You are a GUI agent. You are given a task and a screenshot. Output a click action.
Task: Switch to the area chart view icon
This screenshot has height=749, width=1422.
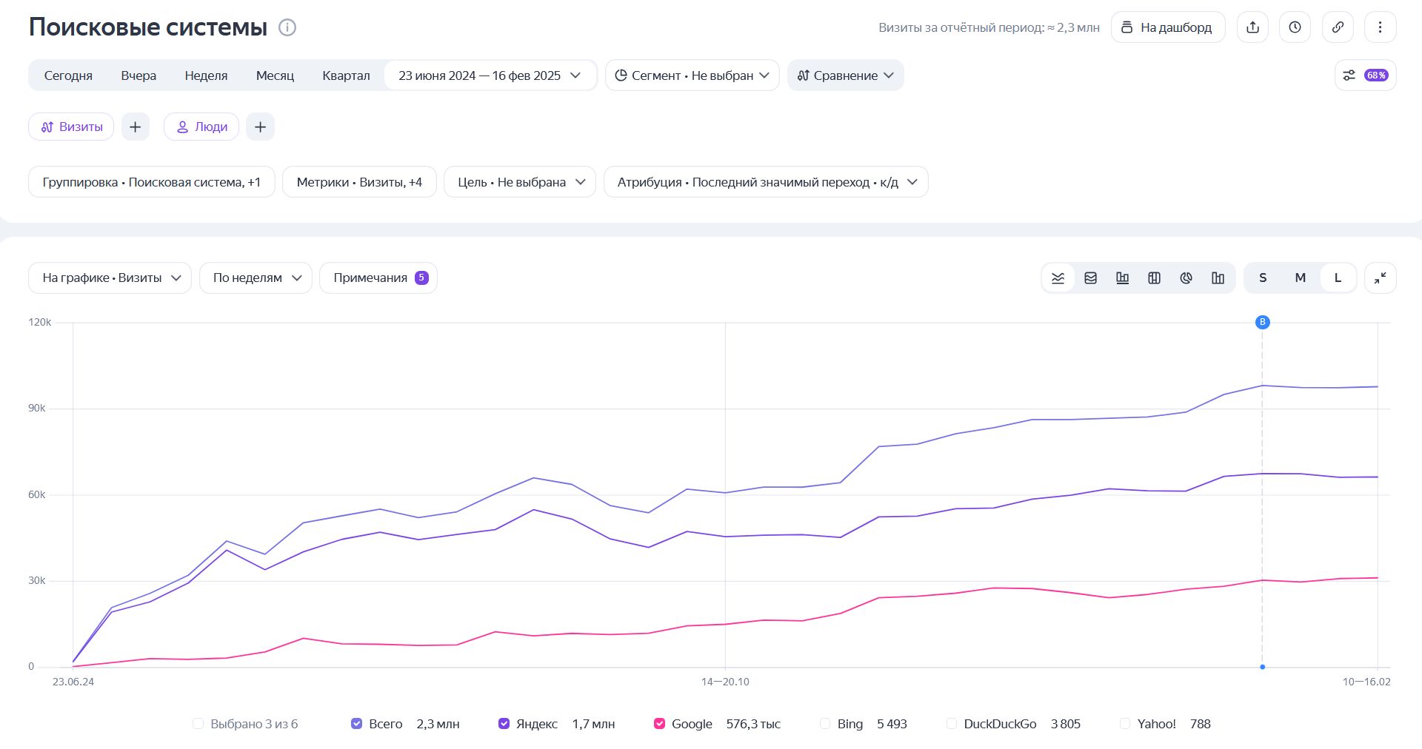click(x=1090, y=278)
